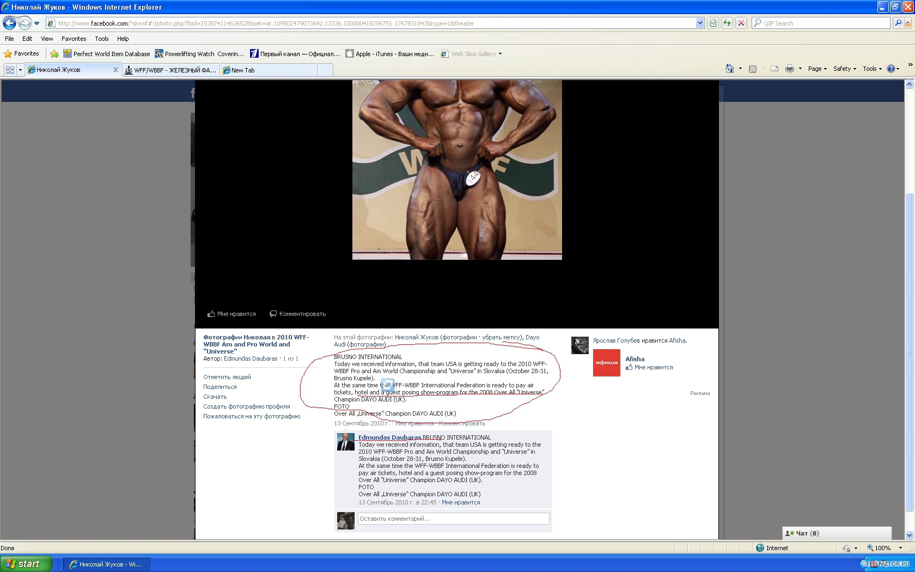
Task: Open the Safety dropdown menu
Action: click(844, 69)
